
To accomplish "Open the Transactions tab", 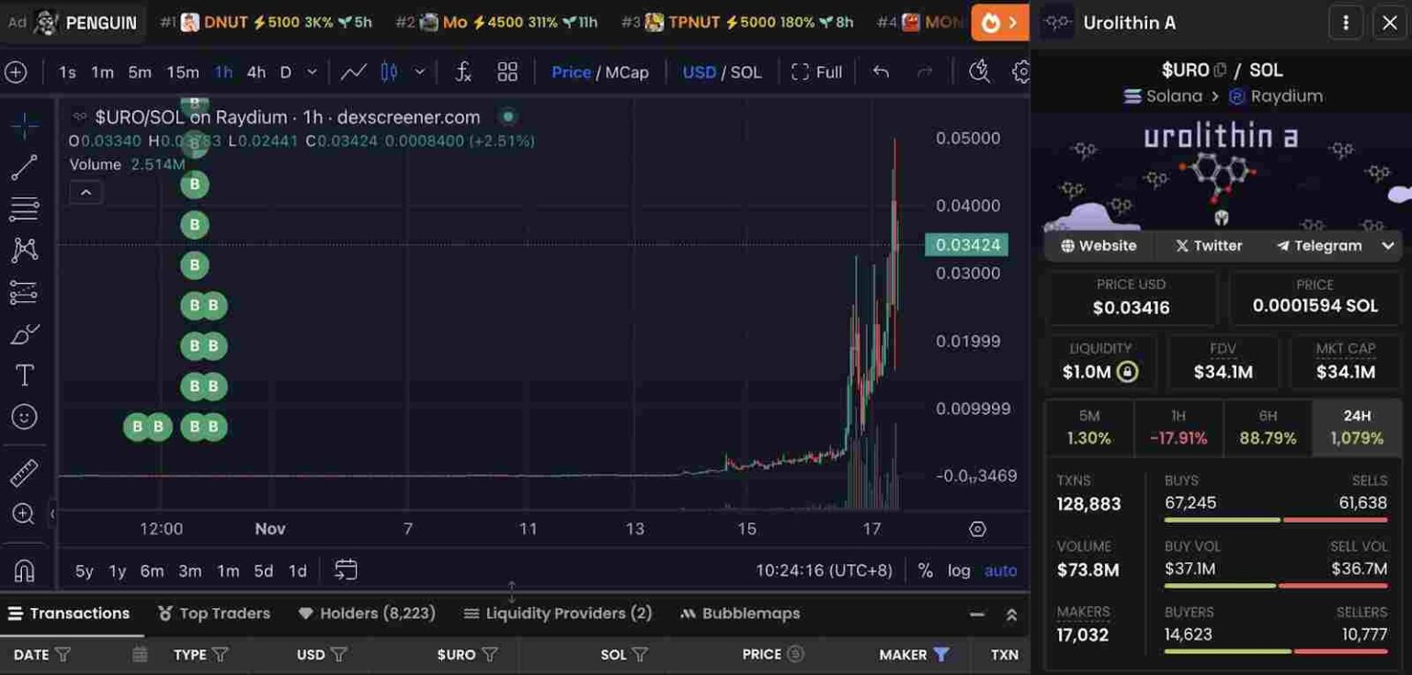I will point(69,613).
